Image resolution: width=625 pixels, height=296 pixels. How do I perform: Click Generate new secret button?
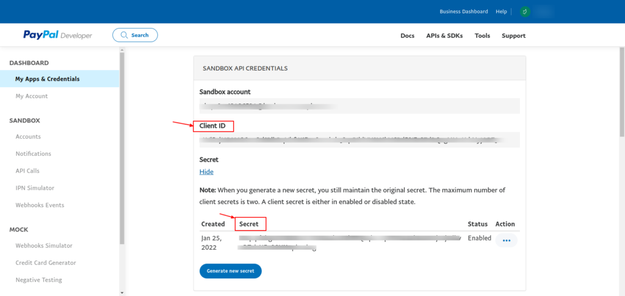click(230, 271)
